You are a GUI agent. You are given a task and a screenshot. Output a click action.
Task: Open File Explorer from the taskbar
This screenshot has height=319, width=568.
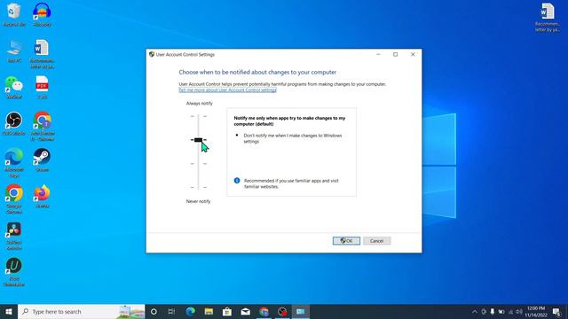(209, 311)
